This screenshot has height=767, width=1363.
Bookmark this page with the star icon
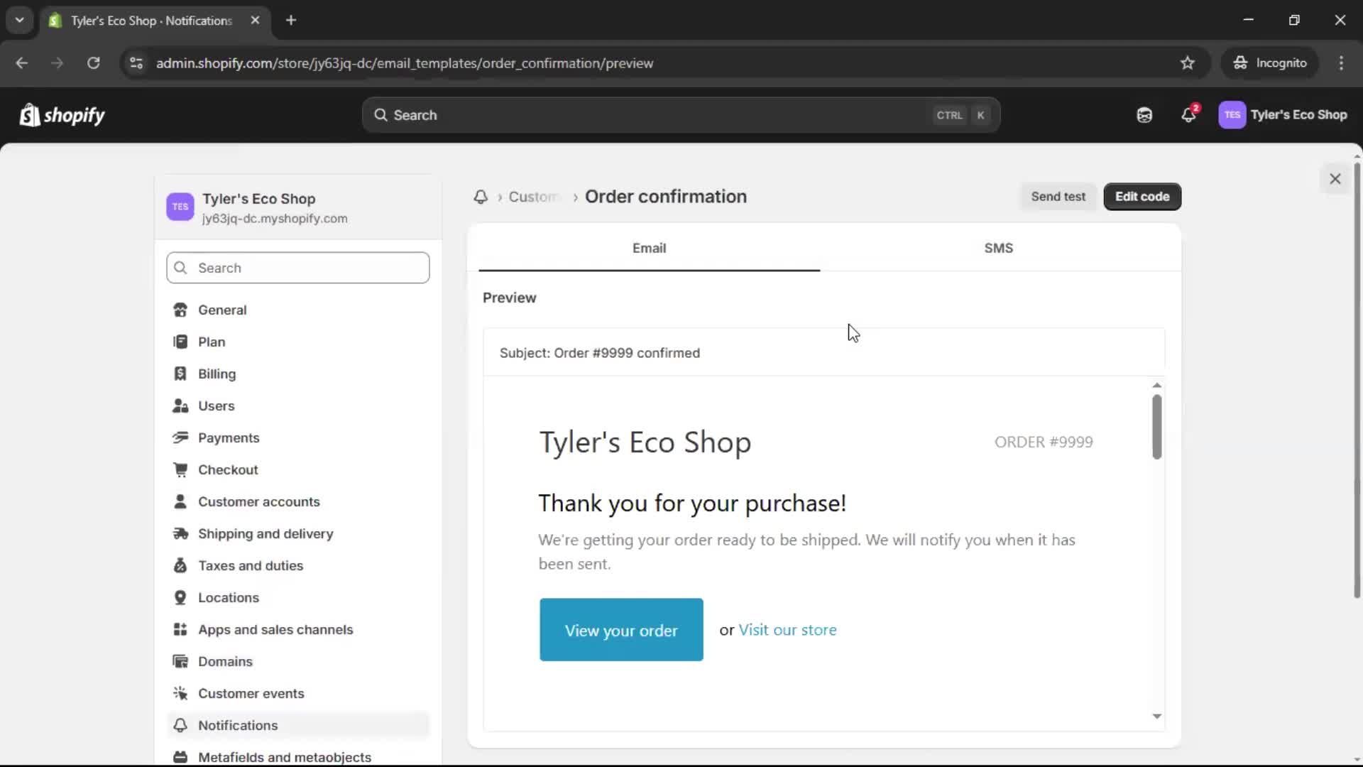[1187, 63]
